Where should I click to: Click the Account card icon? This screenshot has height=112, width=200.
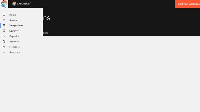pos(4,20)
